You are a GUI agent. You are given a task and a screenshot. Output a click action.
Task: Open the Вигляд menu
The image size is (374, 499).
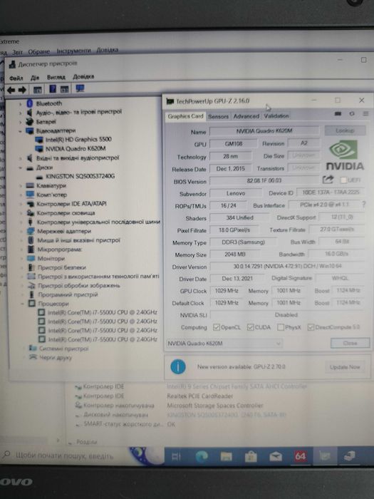click(56, 77)
